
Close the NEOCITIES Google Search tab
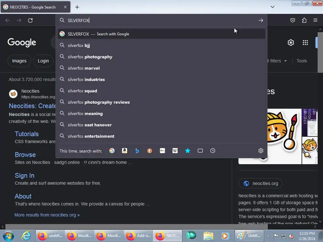(65, 7)
